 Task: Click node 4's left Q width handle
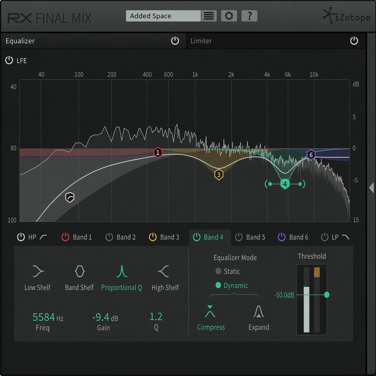pyautogui.click(x=270, y=184)
